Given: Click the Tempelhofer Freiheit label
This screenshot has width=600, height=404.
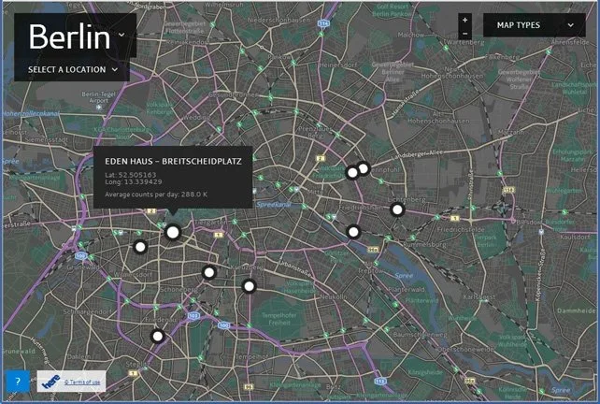Looking at the screenshot, I should (x=279, y=319).
